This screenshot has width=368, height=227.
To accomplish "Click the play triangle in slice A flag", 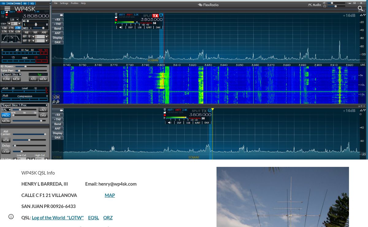I will tap(116, 22).
